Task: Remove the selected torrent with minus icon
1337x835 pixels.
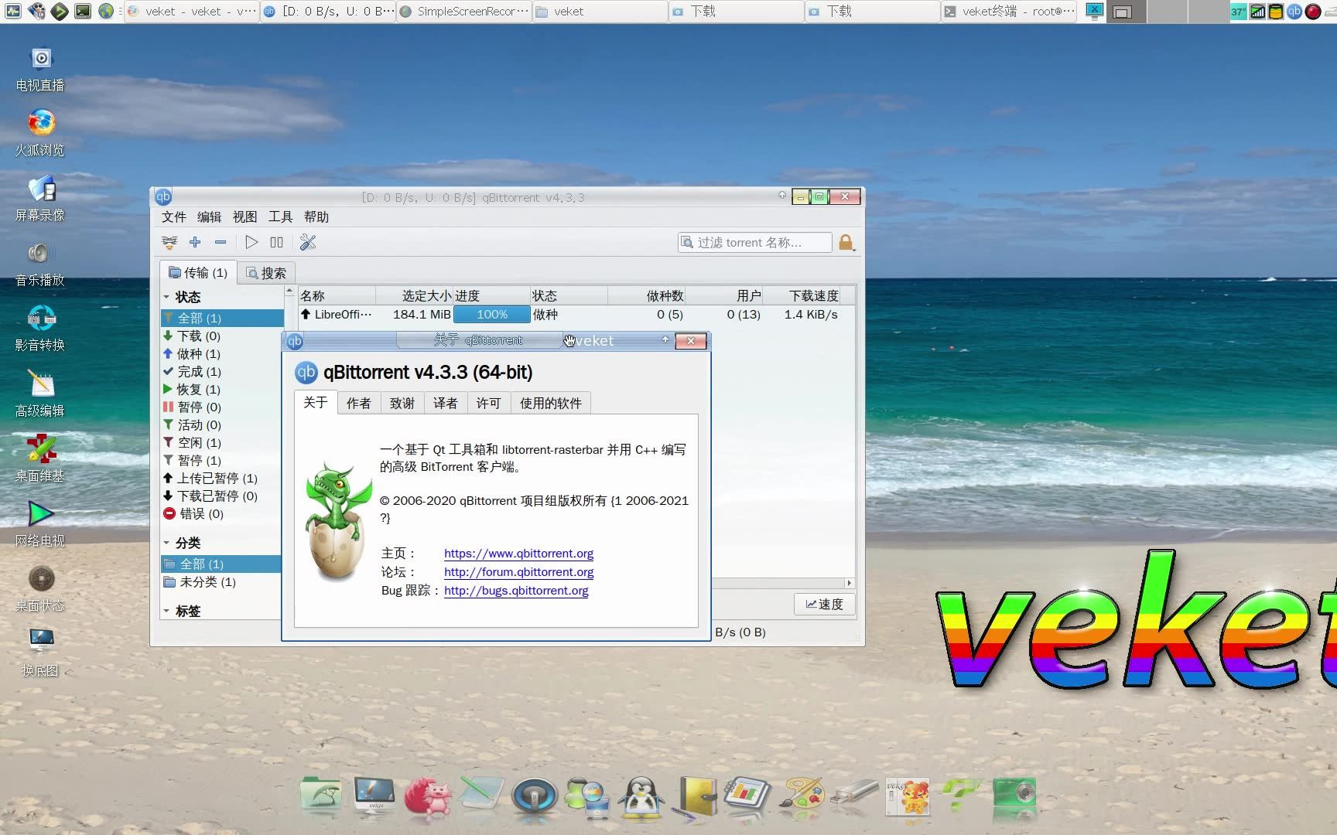Action: pos(221,243)
